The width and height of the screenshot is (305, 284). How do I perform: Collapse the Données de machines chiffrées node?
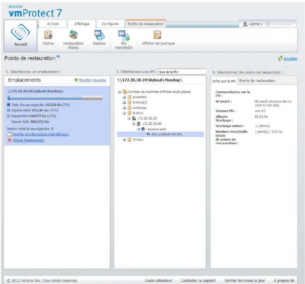(x=120, y=92)
